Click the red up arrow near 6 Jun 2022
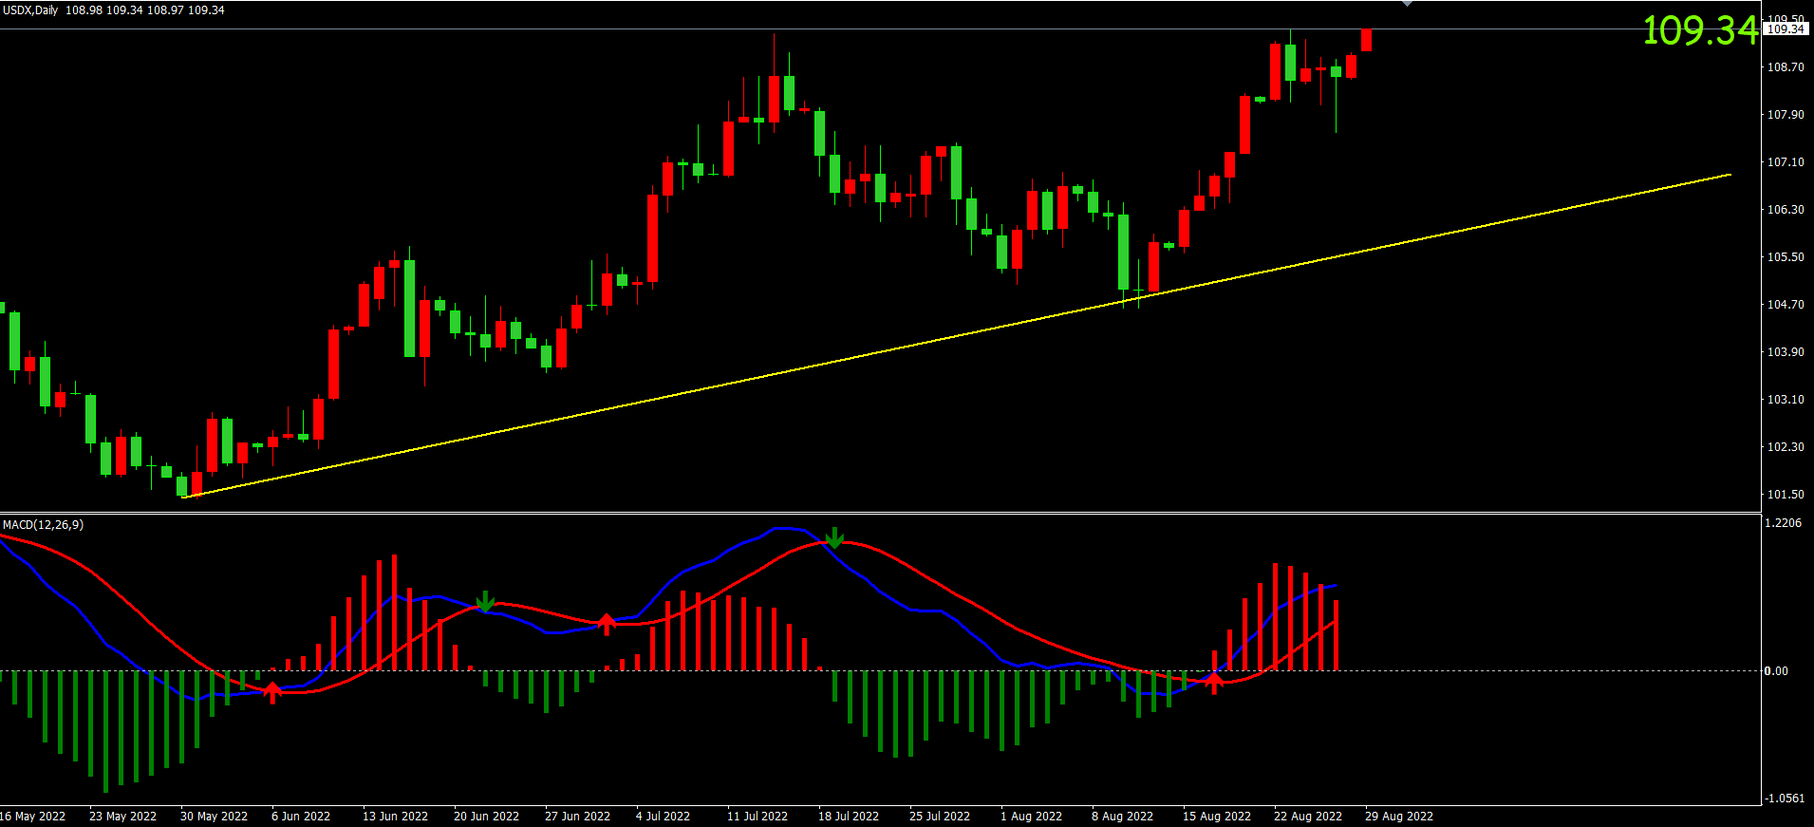The image size is (1814, 827). pos(272,691)
